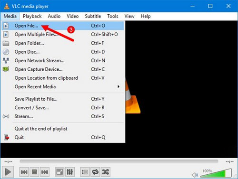This screenshot has width=238, height=179.
Task: Open the Audio menu
Action: click(x=54, y=16)
